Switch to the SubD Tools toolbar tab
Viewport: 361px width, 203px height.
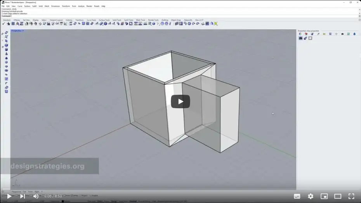point(128,20)
